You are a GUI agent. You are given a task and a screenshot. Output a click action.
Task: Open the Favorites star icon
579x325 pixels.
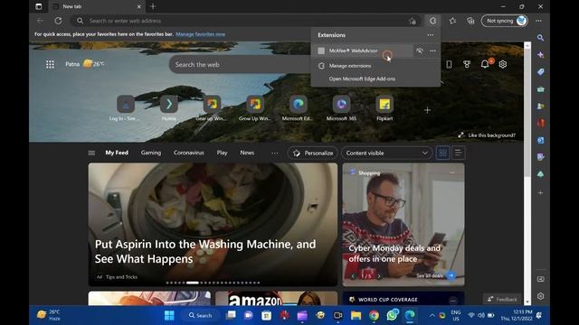click(452, 21)
